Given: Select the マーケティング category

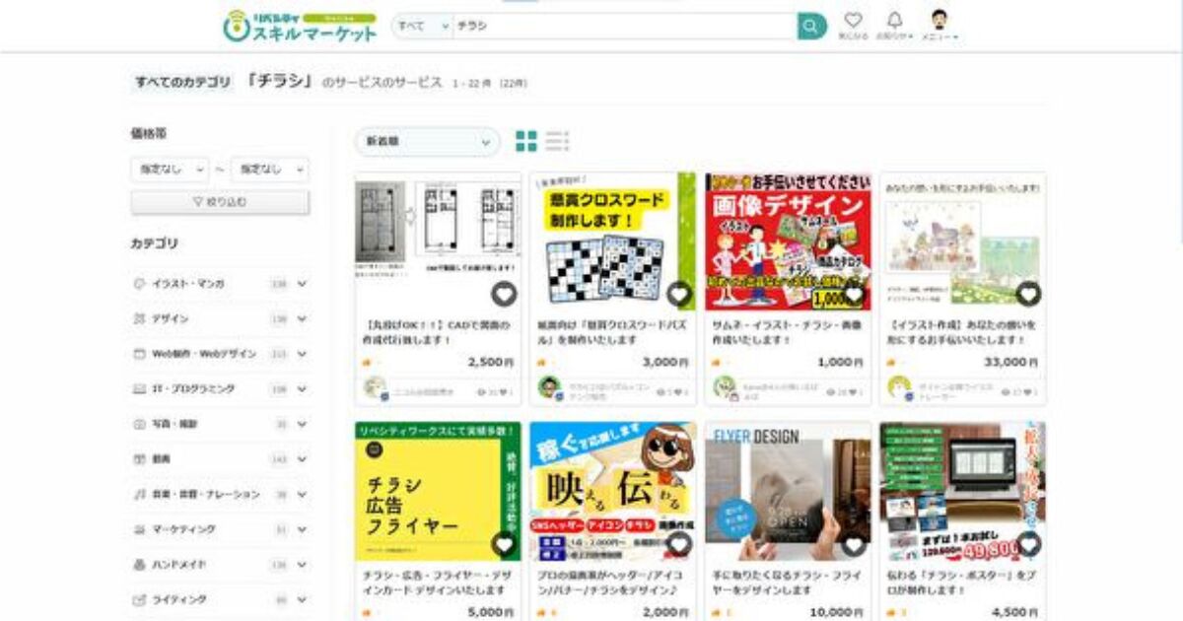Looking at the screenshot, I should pos(183,529).
